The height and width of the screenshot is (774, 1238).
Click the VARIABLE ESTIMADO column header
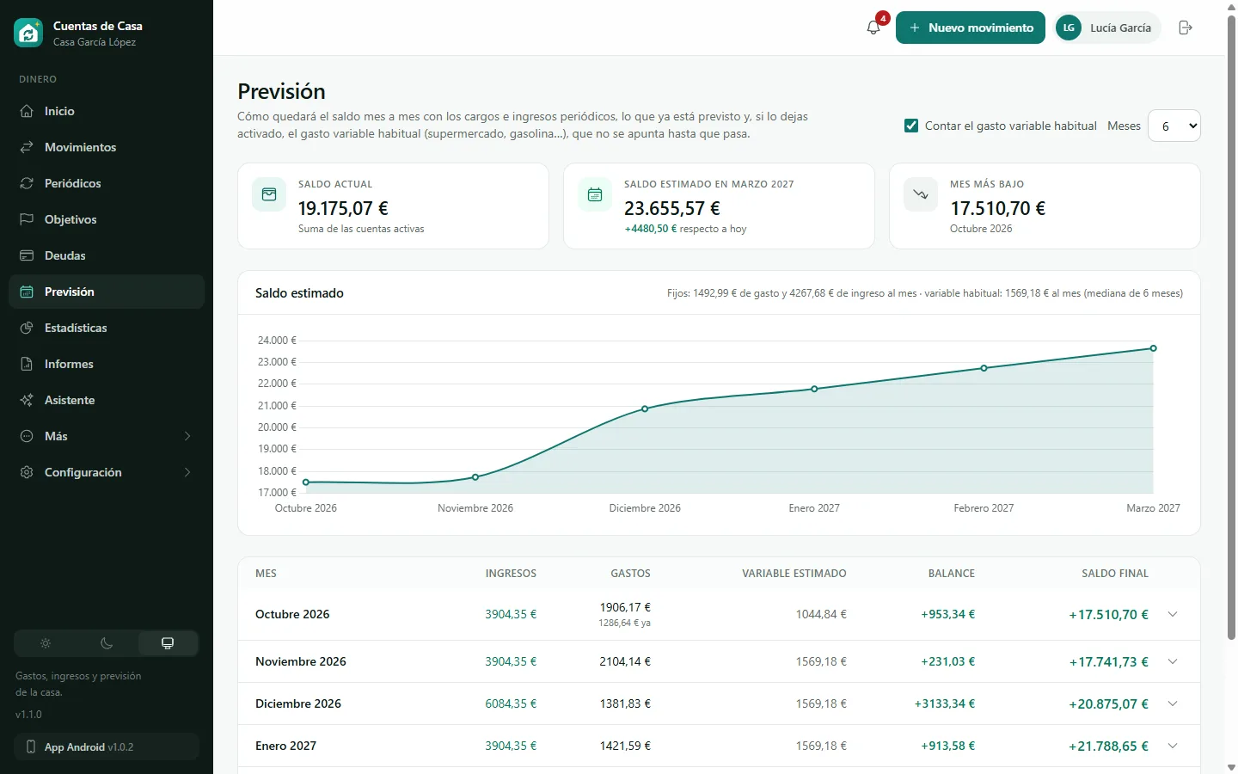794,573
